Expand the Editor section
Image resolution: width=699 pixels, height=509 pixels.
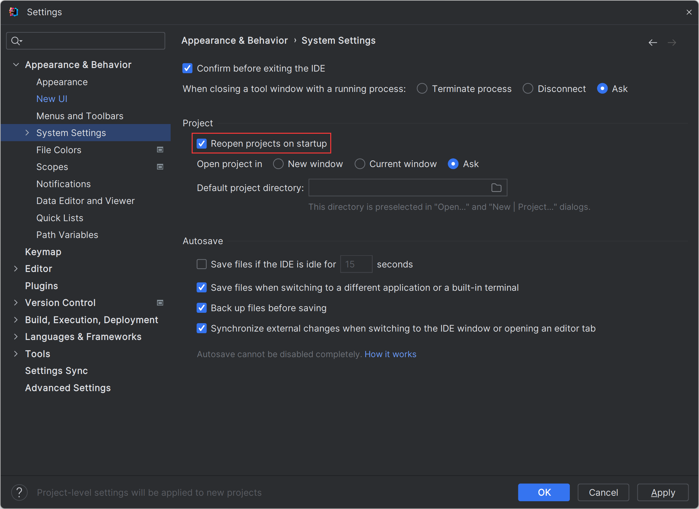pos(16,269)
